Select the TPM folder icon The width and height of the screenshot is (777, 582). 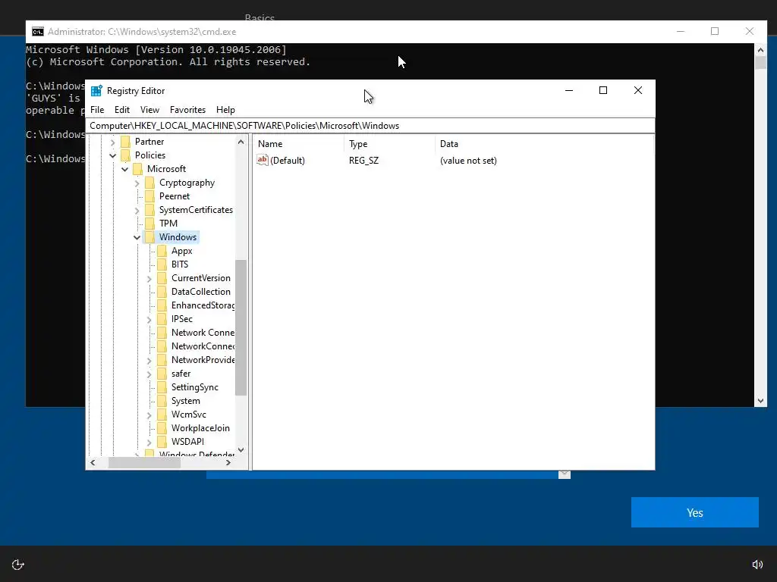tap(149, 224)
